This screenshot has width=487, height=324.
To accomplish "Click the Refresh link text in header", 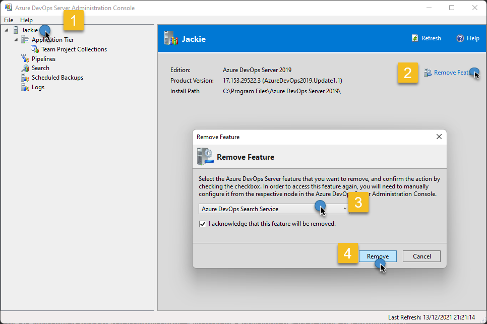I will 431,38.
